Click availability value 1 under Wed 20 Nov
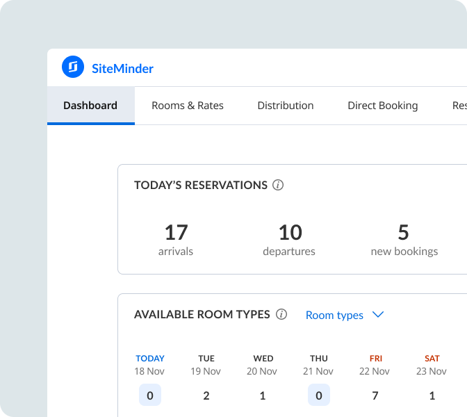 point(263,395)
